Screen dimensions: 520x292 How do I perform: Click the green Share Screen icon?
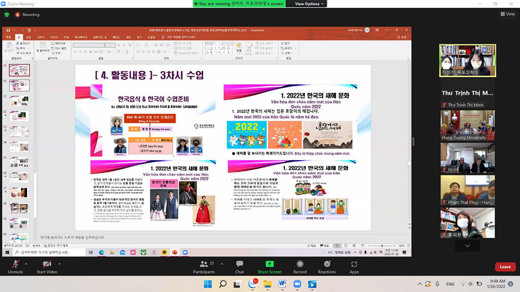click(x=270, y=264)
